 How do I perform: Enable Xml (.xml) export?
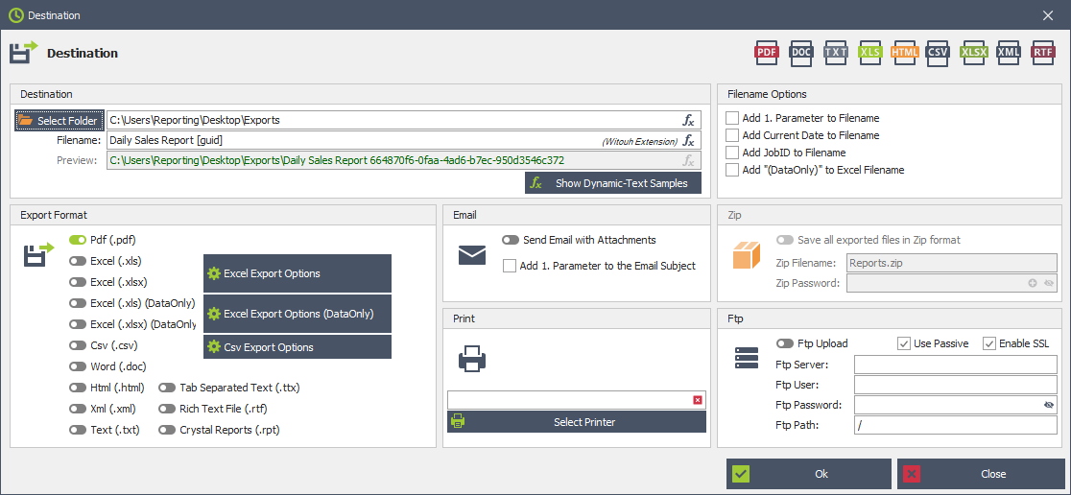point(78,409)
